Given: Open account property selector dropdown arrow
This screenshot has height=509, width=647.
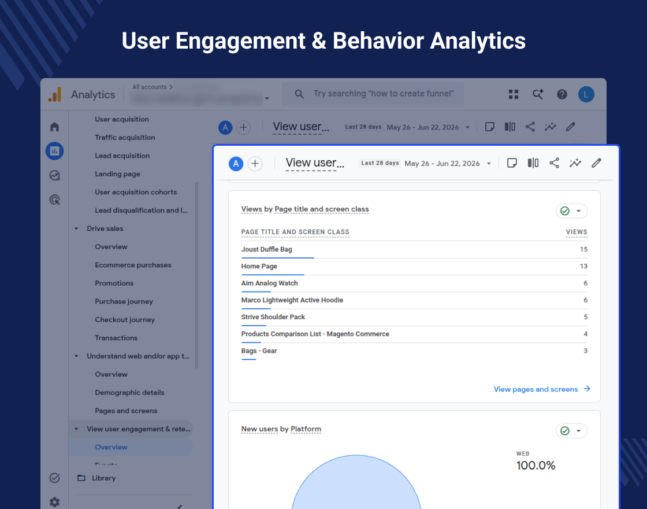Looking at the screenshot, I should click(266, 98).
